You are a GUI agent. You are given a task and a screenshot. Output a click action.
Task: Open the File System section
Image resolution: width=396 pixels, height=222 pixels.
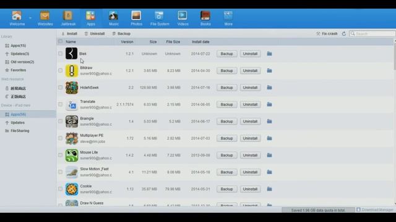tap(160, 18)
